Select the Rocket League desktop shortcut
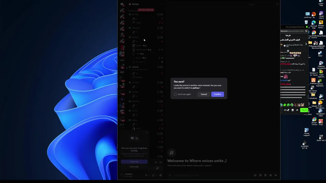The height and width of the screenshot is (183, 326). pyautogui.click(x=307, y=132)
